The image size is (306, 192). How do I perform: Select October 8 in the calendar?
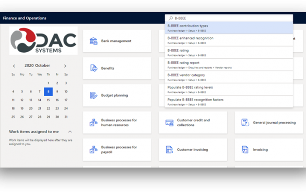(48, 91)
